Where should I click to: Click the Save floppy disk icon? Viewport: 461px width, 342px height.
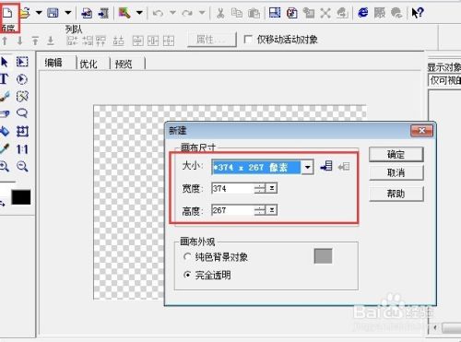(53, 13)
